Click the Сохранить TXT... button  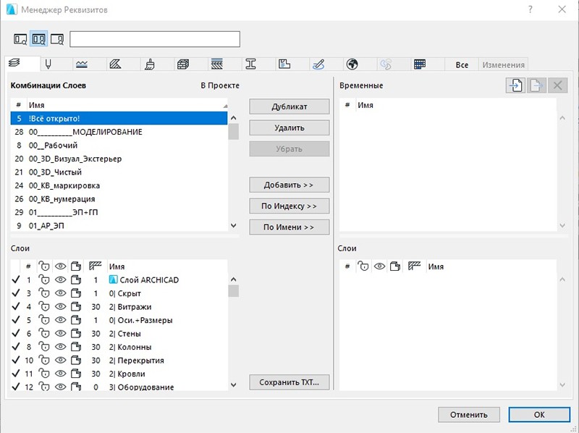[289, 382]
